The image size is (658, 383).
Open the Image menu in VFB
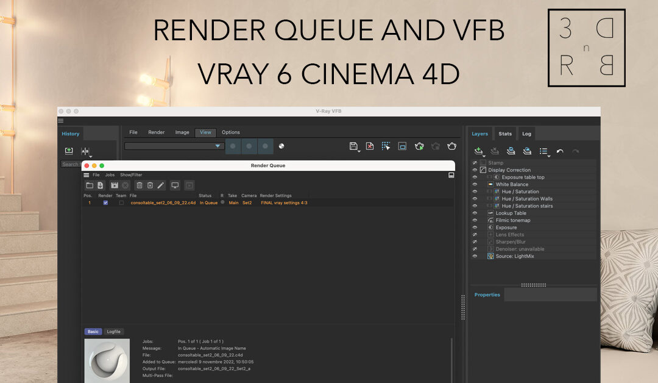click(x=182, y=132)
